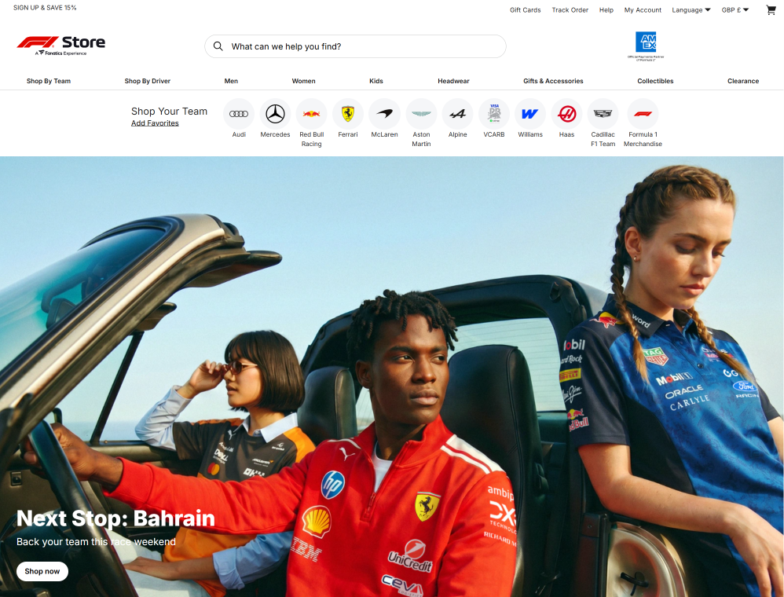Screen dimensions: 784x597
Task: Select the Audi team logo
Action: coord(239,114)
